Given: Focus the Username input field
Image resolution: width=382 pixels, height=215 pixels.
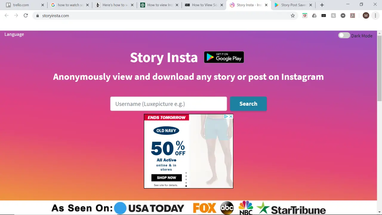Looking at the screenshot, I should coord(169,104).
